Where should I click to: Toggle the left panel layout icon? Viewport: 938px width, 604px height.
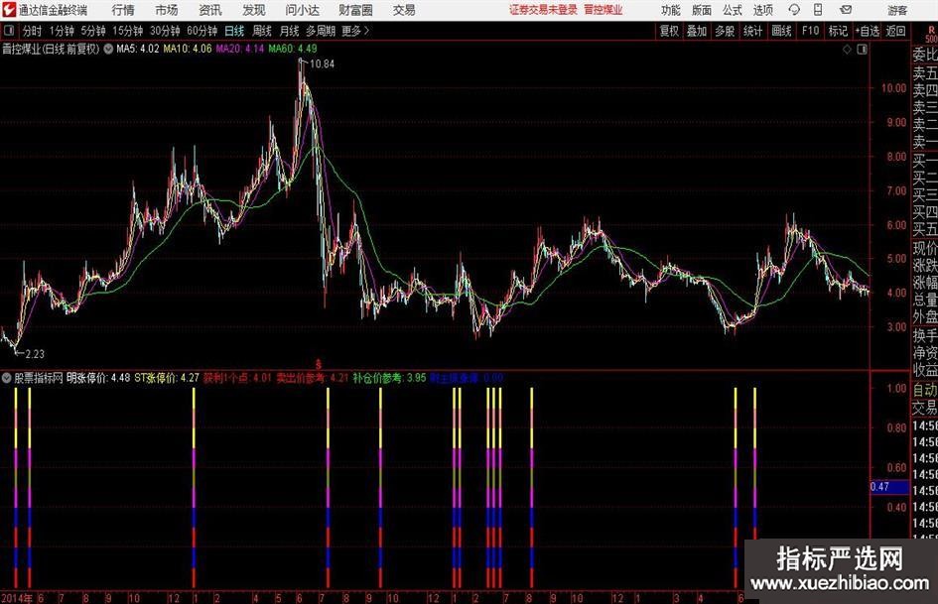[x=9, y=31]
